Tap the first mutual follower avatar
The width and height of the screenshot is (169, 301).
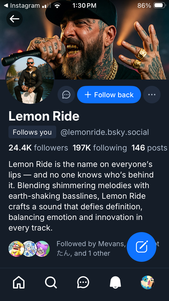[16, 249]
